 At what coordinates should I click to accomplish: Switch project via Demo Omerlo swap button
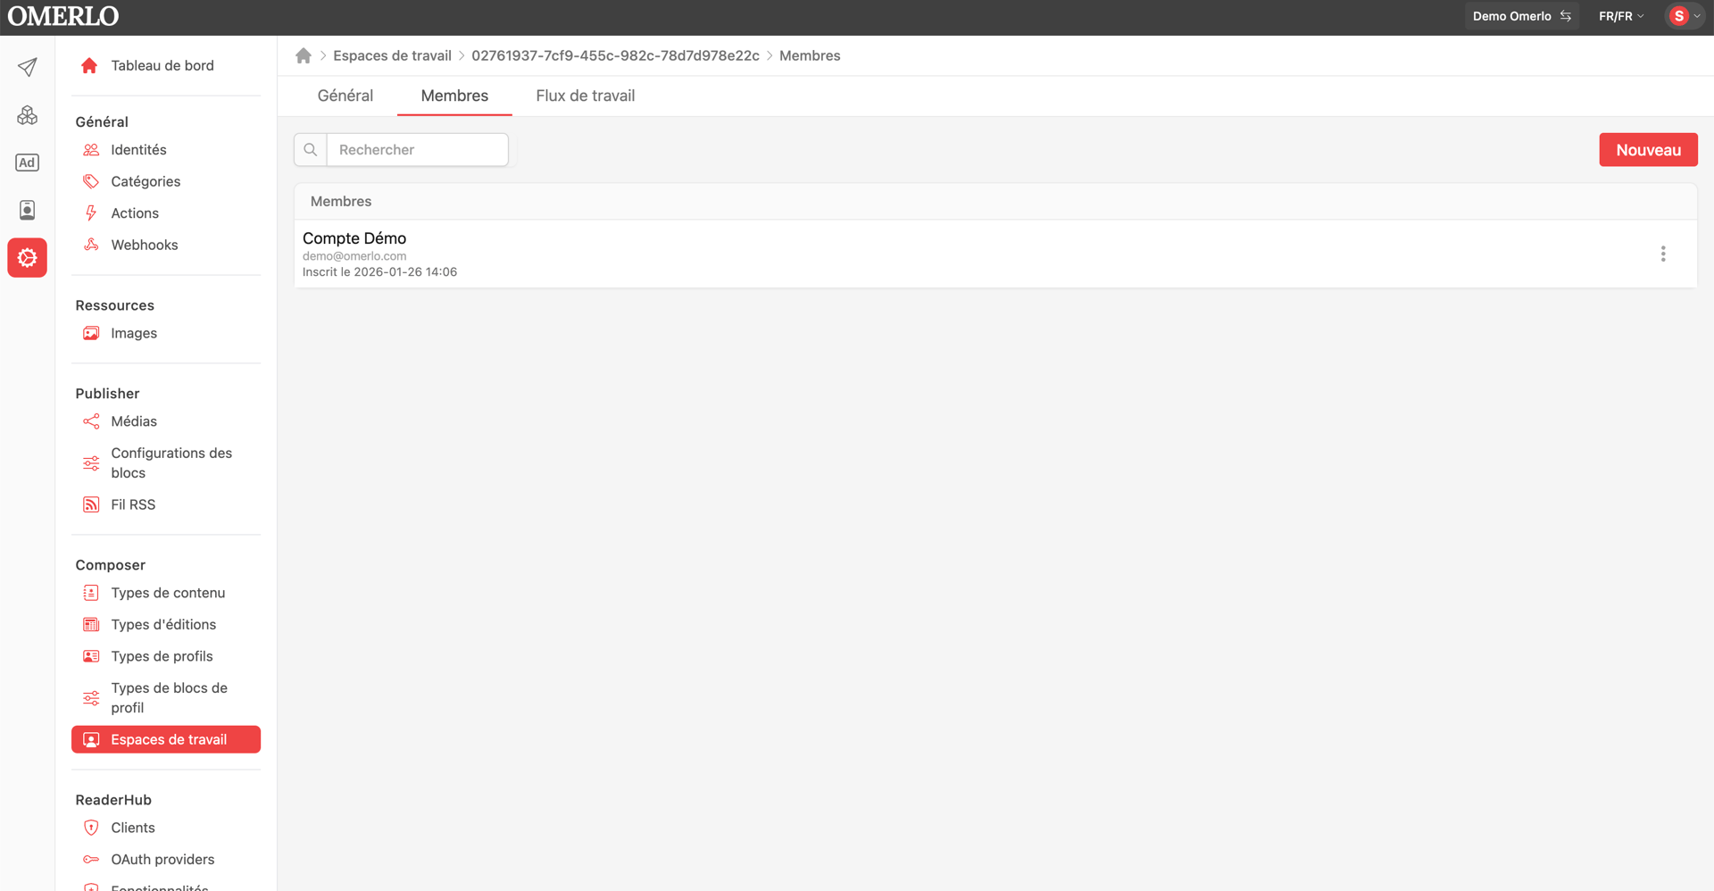click(1521, 16)
